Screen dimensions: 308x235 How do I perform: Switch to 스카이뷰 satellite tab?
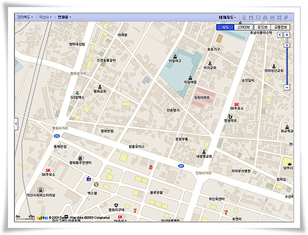(243, 27)
